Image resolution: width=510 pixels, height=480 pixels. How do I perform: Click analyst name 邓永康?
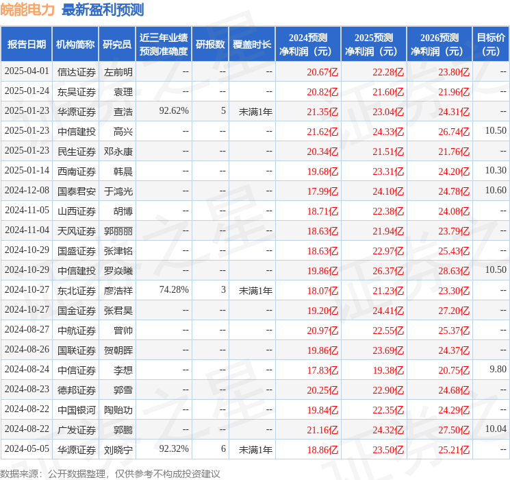118,152
